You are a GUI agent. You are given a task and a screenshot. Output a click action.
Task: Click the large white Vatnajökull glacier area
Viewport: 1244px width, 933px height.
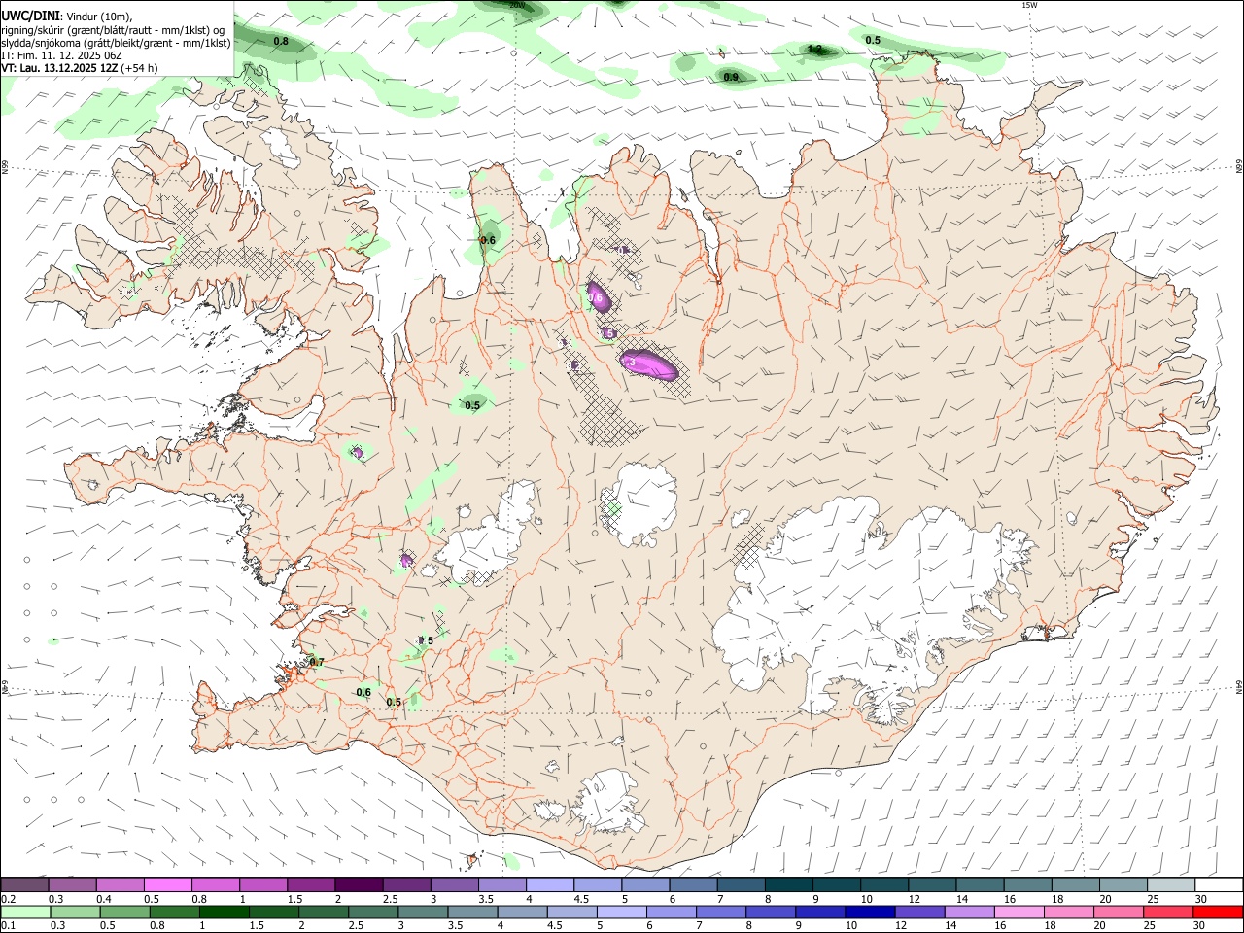pos(875,603)
